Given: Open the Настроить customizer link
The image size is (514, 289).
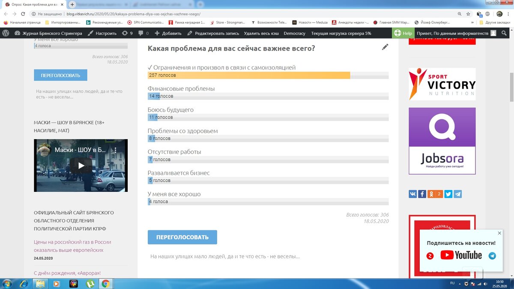Looking at the screenshot, I should coord(102,33).
